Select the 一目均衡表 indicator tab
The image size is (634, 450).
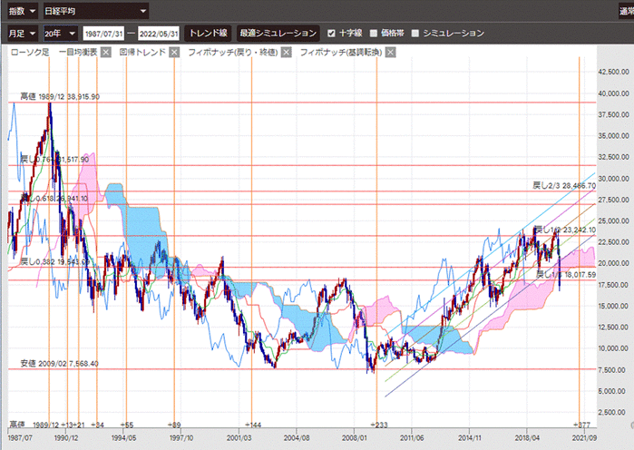point(78,52)
